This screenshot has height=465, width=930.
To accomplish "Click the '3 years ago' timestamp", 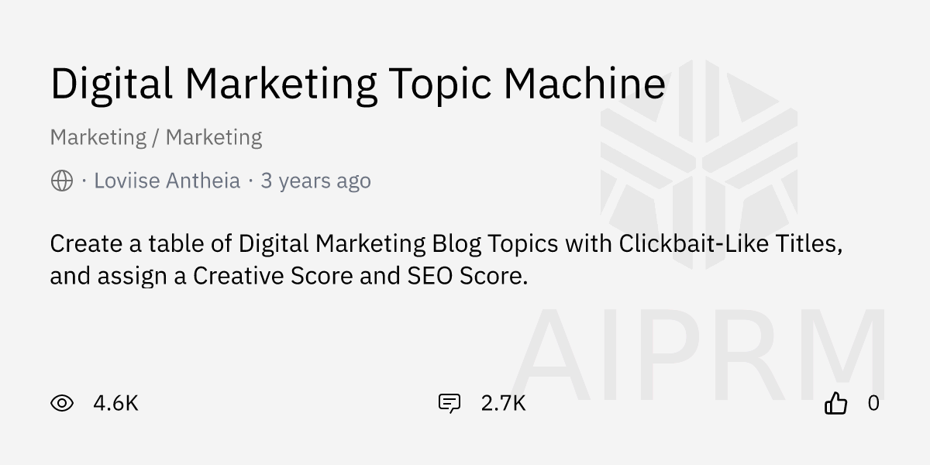I will (x=315, y=181).
